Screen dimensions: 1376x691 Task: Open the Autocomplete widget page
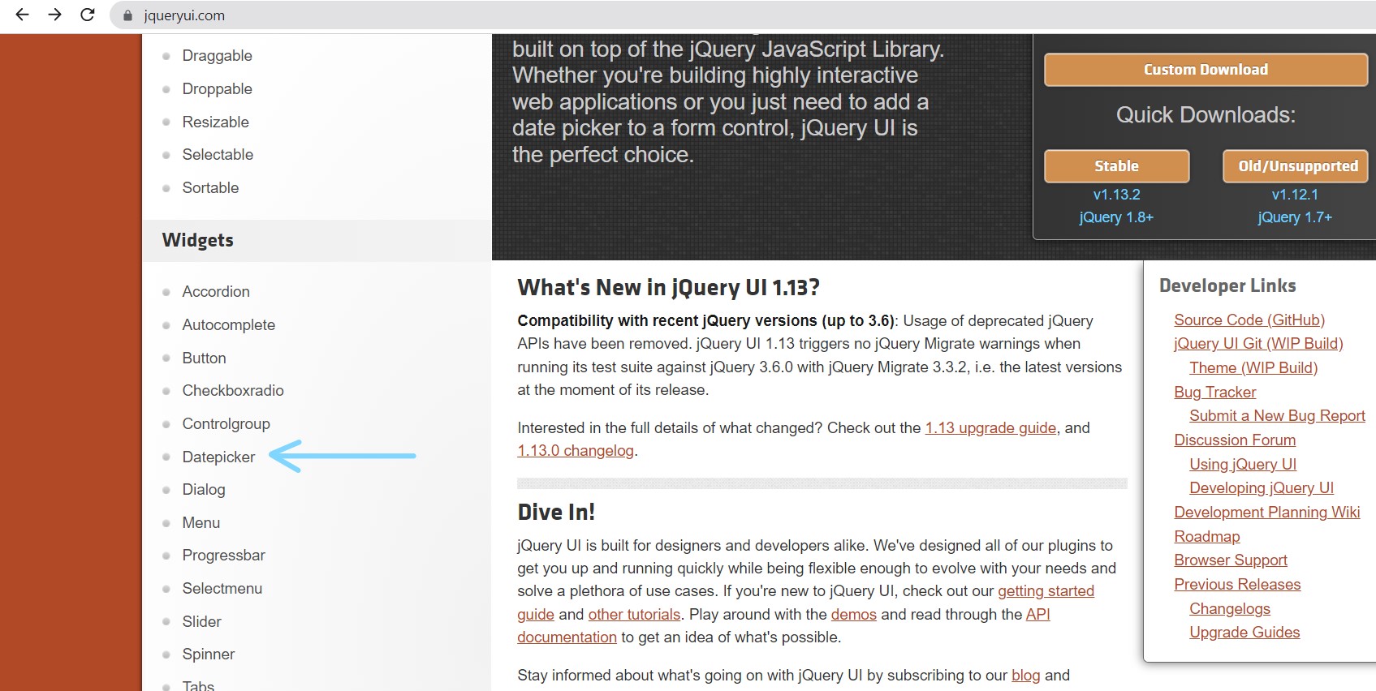228,324
